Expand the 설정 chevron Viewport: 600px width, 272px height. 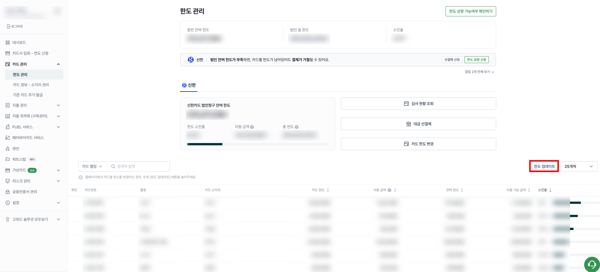point(58,203)
